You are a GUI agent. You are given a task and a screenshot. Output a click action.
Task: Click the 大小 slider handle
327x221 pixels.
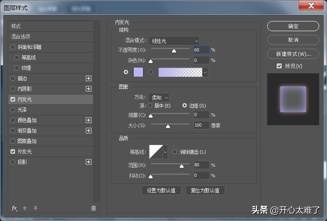(168, 126)
